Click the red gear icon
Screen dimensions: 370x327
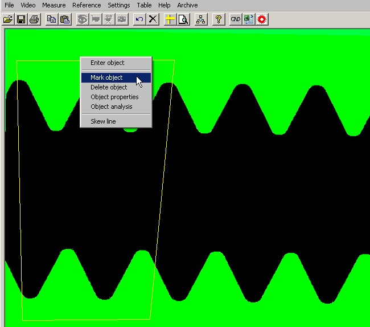[262, 19]
